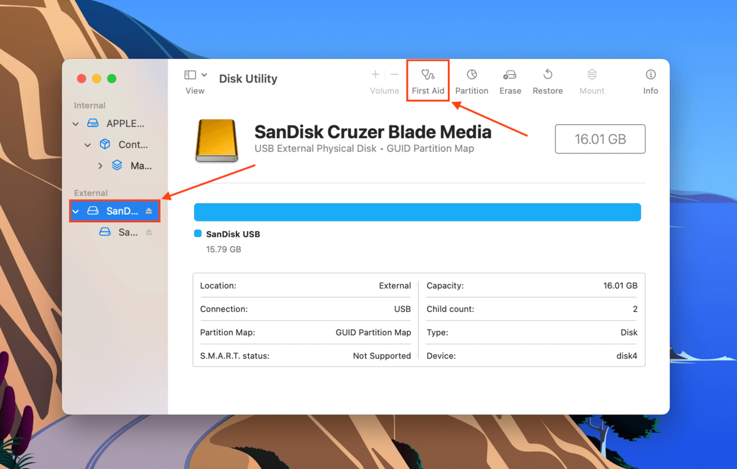This screenshot has height=469, width=737.
Task: Select APPLE... disk in sidebar
Action: [115, 123]
